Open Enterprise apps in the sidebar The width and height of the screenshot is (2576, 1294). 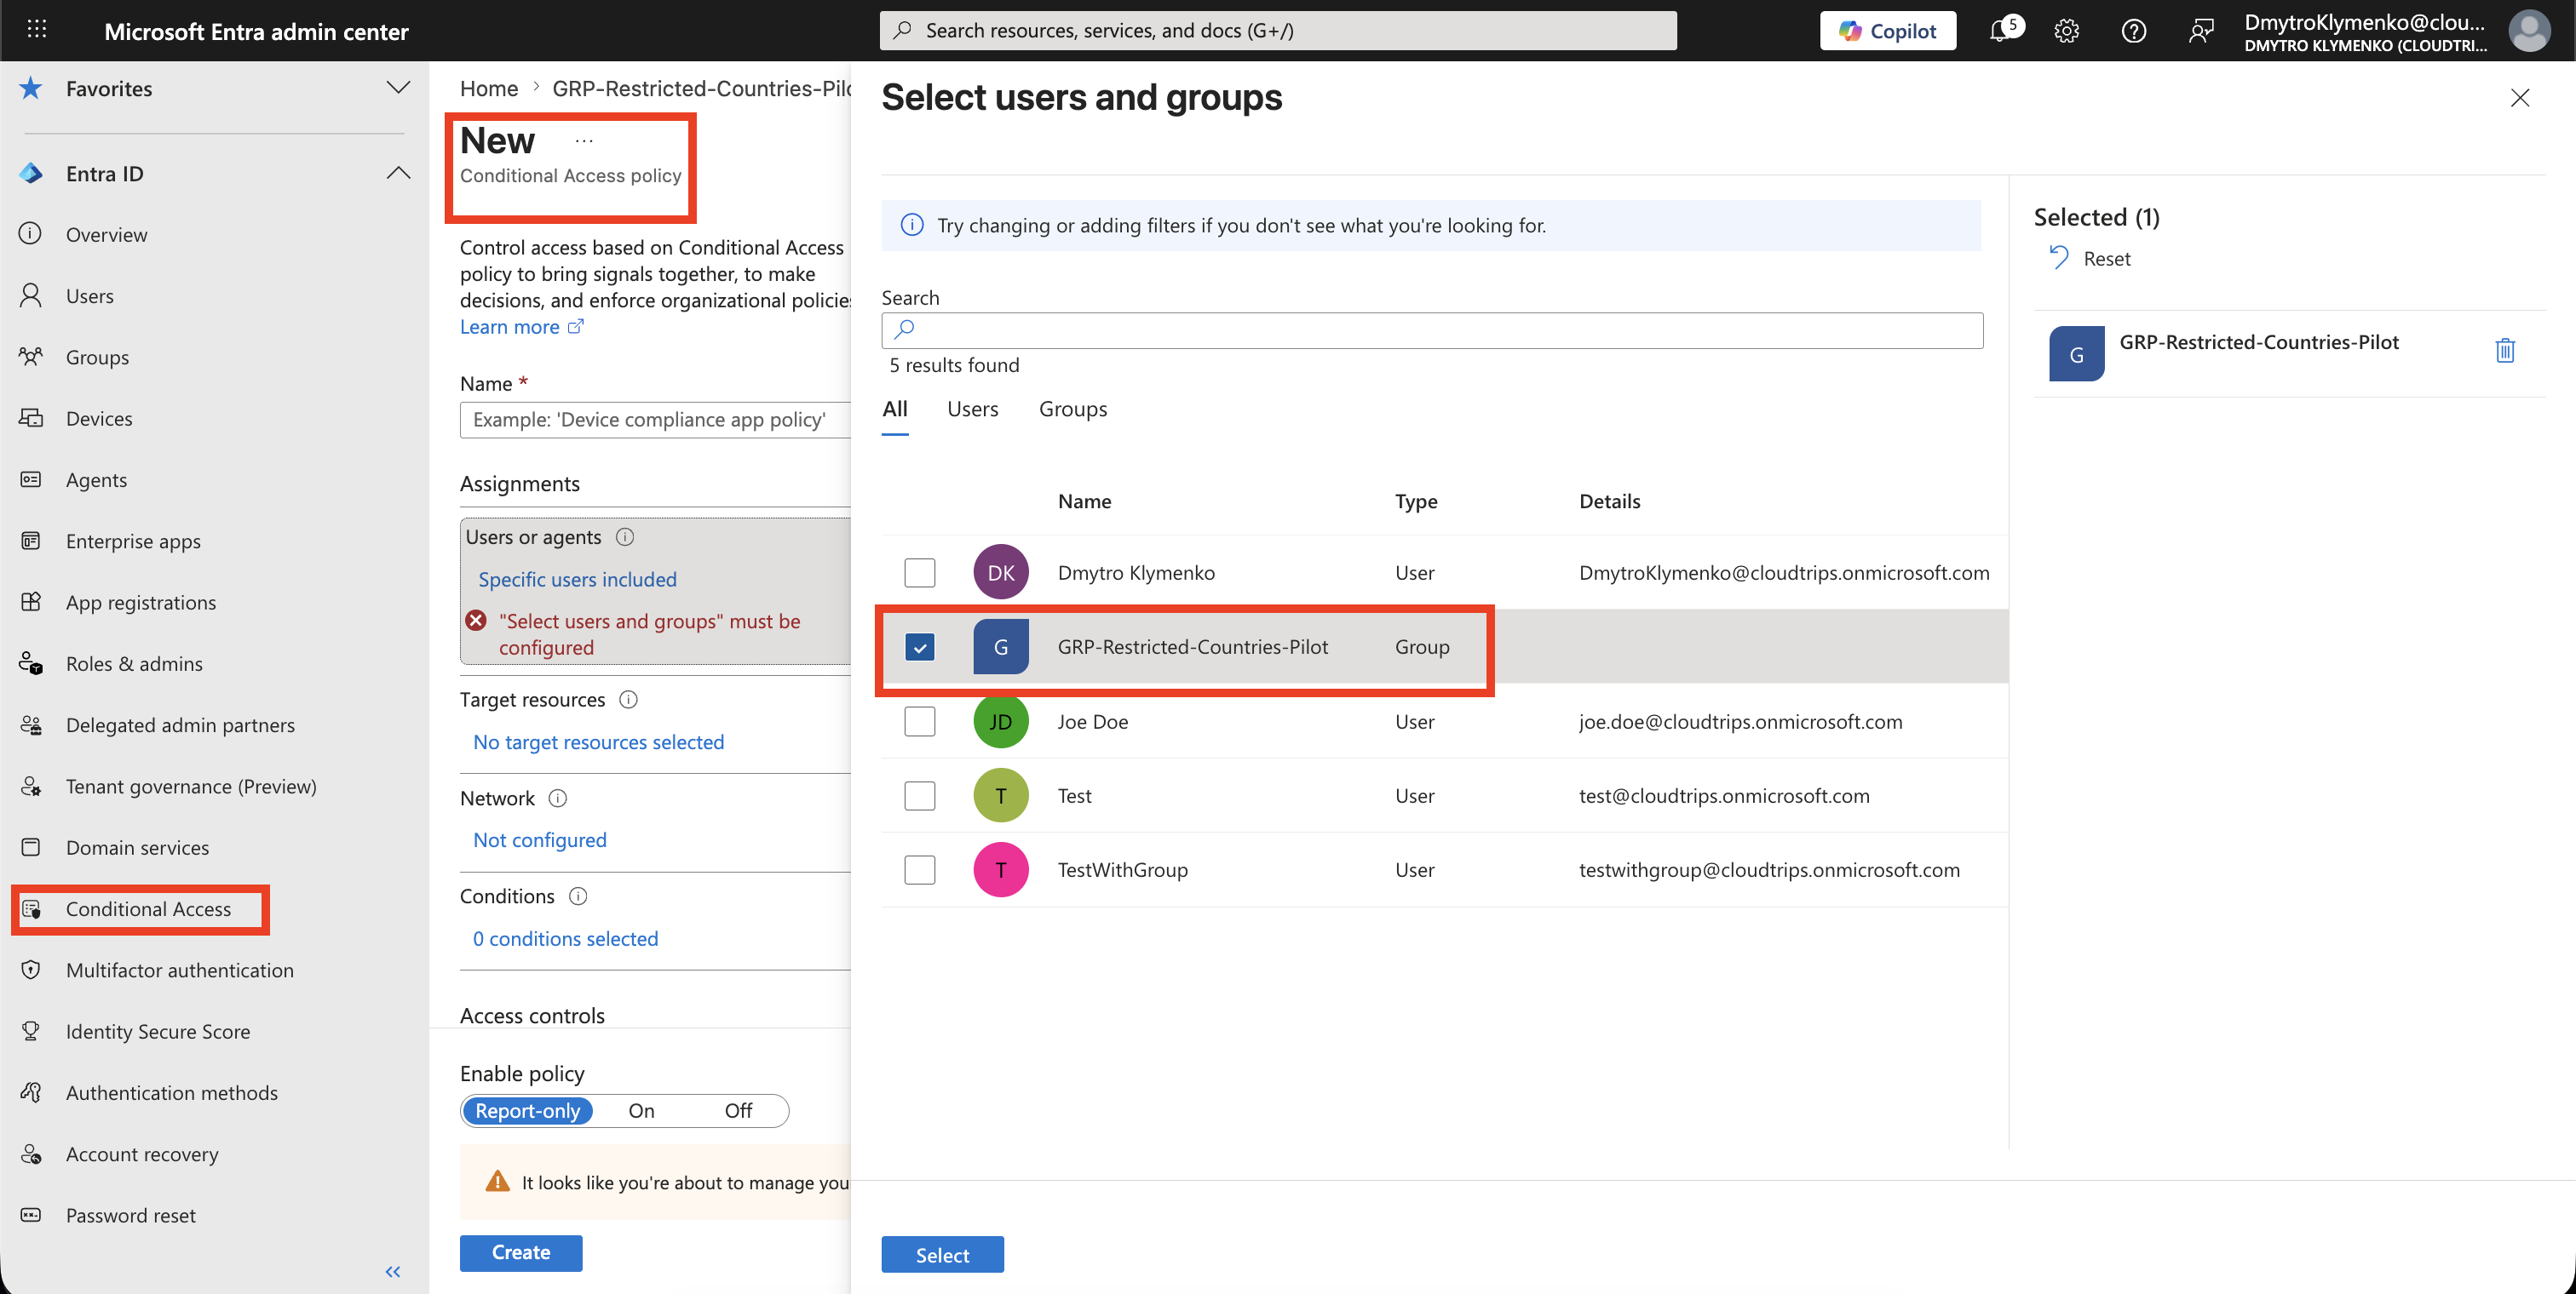click(133, 541)
